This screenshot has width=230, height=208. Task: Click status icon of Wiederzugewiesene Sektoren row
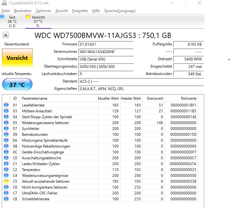(x=6, y=123)
